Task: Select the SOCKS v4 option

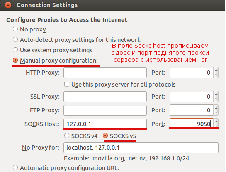Action: click(67, 136)
